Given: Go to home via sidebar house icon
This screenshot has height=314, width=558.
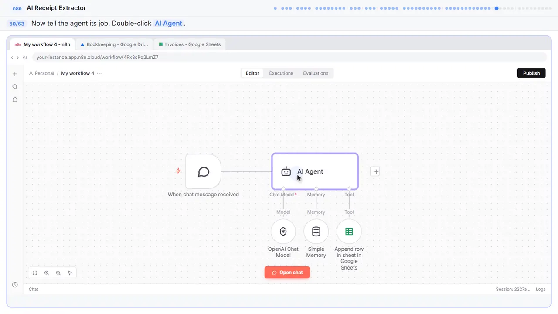Looking at the screenshot, I should [x=15, y=99].
